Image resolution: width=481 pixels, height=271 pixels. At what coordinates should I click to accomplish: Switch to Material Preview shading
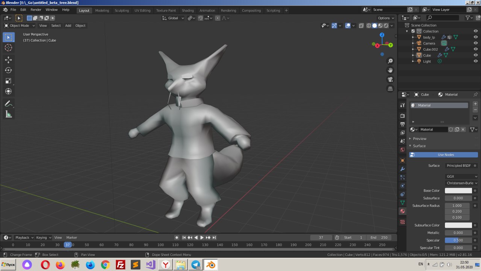pos(380,26)
